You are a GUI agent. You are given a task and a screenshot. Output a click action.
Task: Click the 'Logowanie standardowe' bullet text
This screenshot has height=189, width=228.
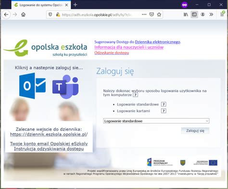(x=138, y=104)
